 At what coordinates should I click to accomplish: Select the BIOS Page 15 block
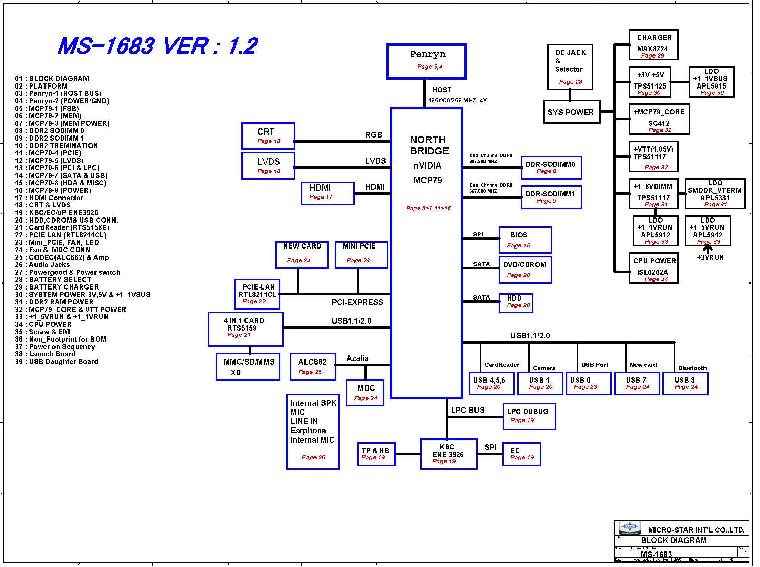[x=525, y=240]
